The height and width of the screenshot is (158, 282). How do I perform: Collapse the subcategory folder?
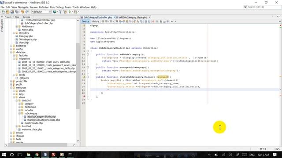pos(19,113)
